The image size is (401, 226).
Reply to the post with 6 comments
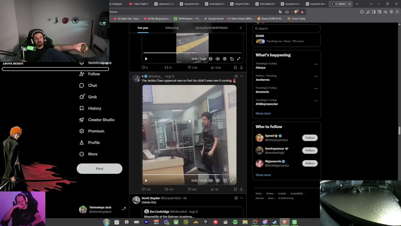145,67
